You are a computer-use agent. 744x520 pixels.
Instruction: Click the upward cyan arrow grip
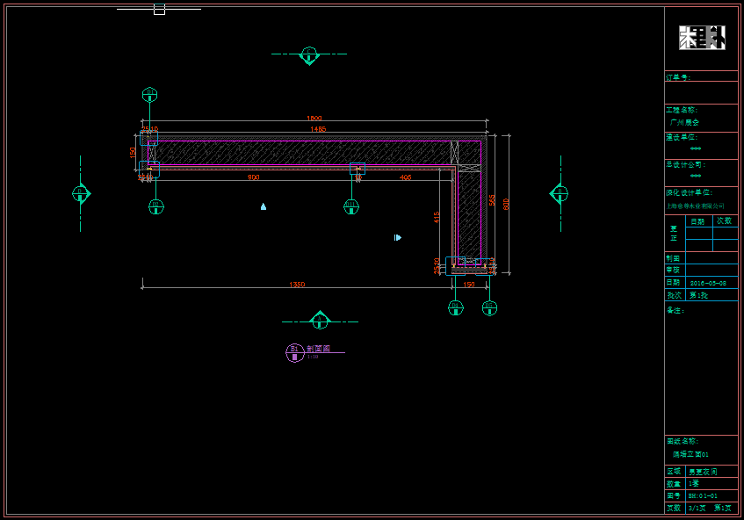point(263,206)
